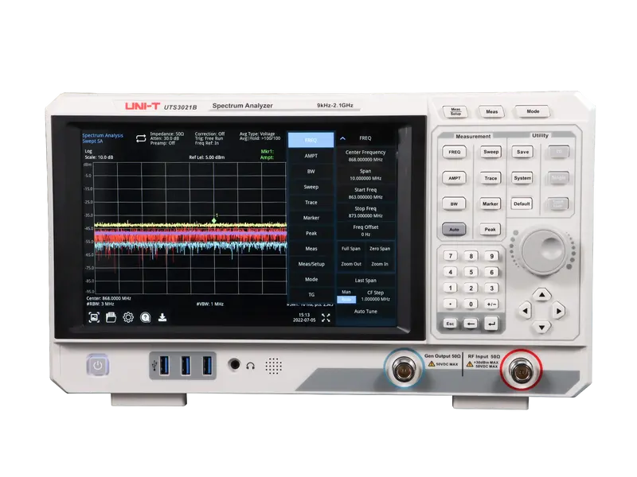Click the Default hardware key
This screenshot has height=477, width=637.
tap(522, 204)
